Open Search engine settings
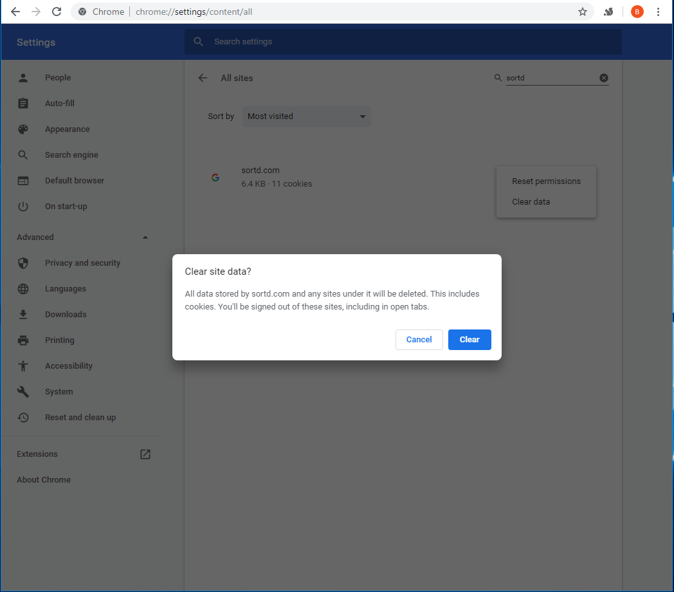 [x=72, y=155]
